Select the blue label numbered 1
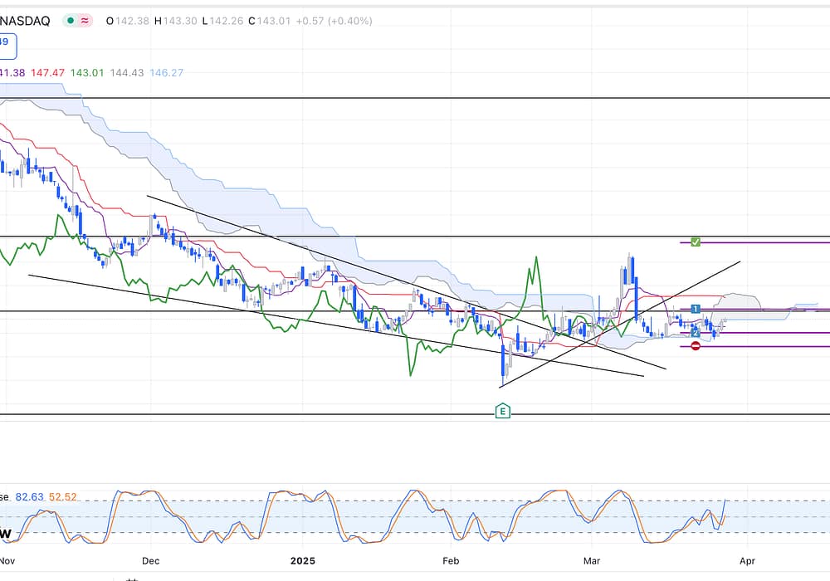The width and height of the screenshot is (830, 581). [696, 309]
